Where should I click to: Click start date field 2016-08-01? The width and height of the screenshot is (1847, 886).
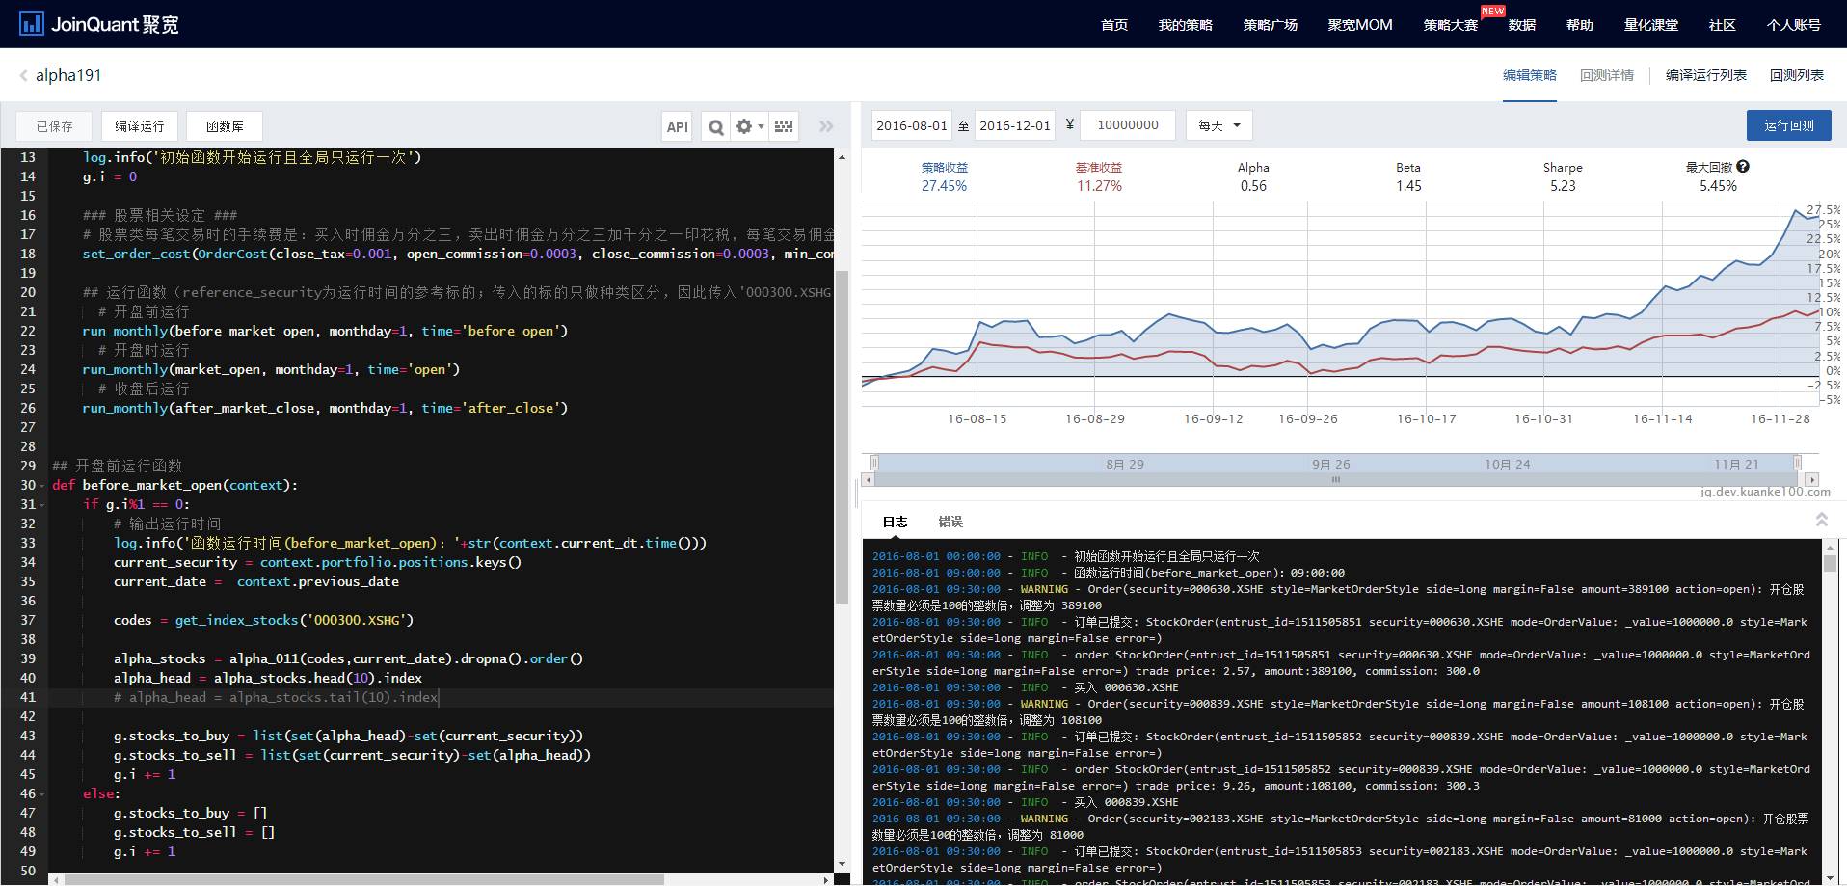tap(911, 125)
